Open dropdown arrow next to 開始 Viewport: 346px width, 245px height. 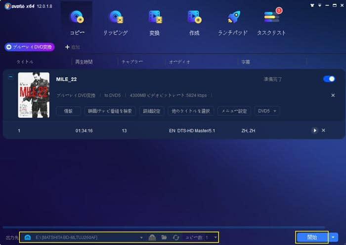tap(333, 237)
